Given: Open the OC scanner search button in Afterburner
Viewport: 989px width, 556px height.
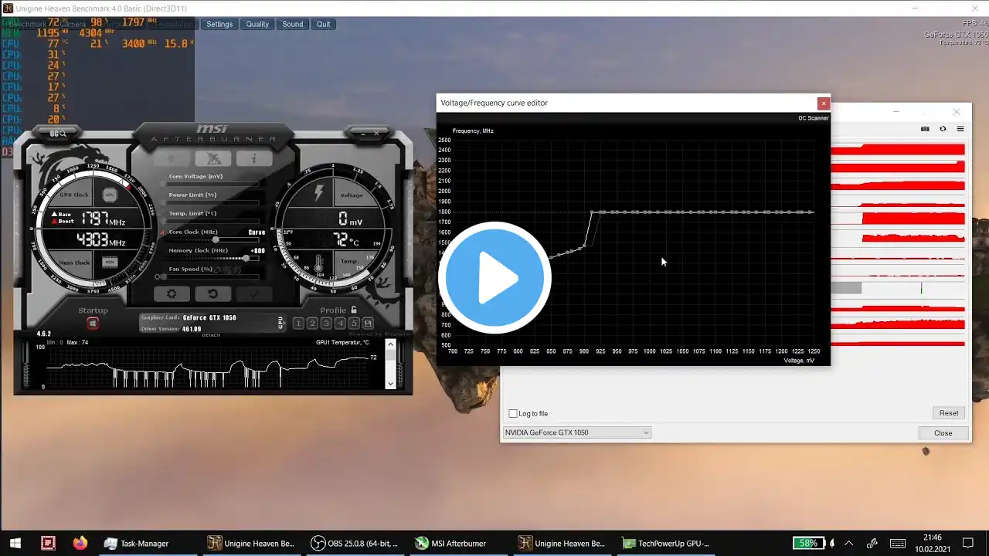Looking at the screenshot, I should (58, 134).
